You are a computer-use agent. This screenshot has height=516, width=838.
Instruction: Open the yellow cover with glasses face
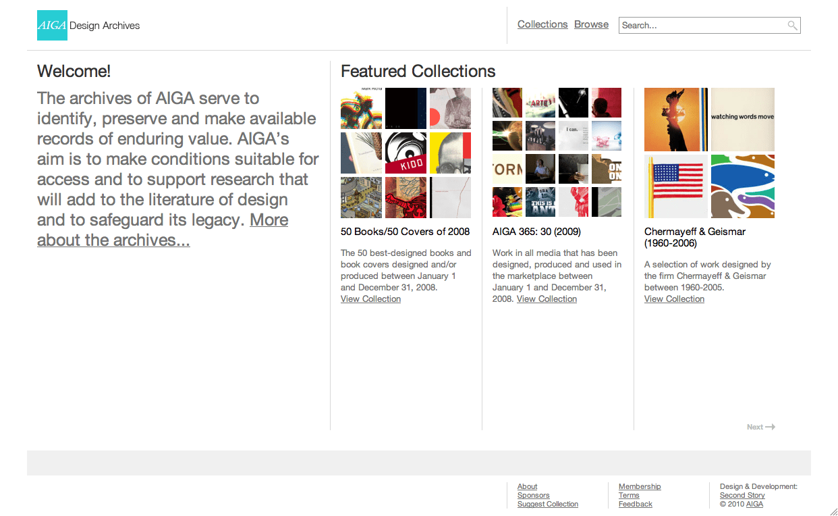pos(450,153)
